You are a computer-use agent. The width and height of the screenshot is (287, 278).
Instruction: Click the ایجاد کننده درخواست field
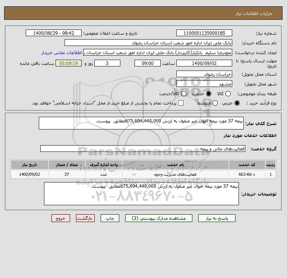click(x=158, y=53)
